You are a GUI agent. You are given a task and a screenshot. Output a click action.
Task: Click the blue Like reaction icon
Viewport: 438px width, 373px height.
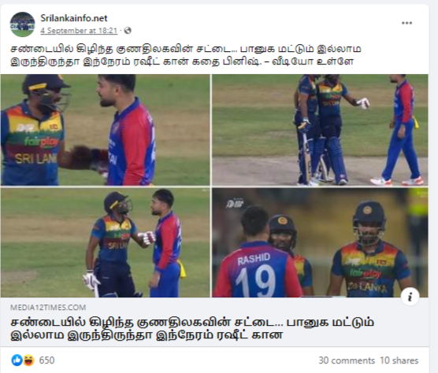coord(17,360)
